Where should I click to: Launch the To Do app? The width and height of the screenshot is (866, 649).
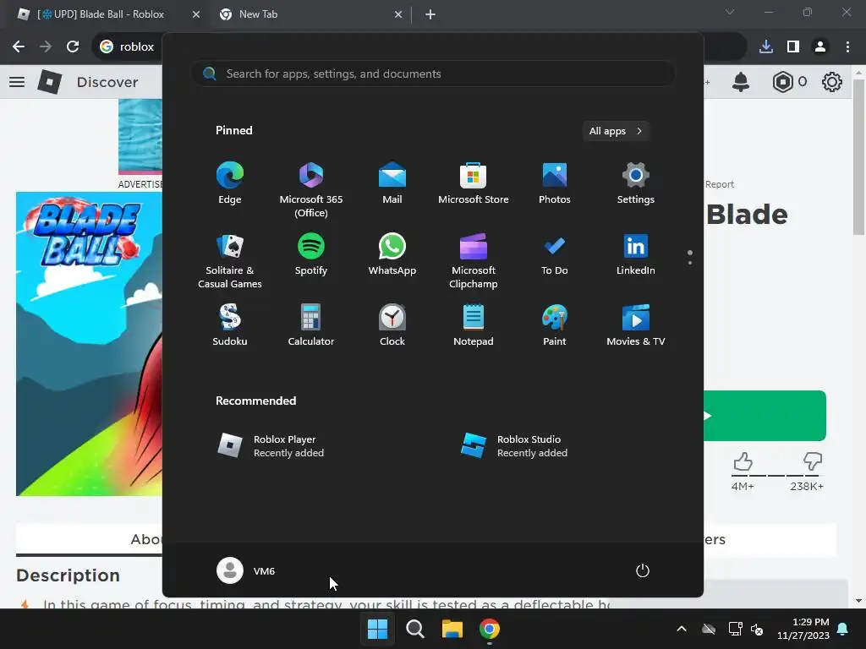(555, 254)
